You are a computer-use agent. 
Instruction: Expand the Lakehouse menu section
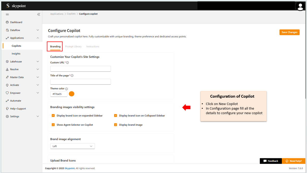pos(38,62)
